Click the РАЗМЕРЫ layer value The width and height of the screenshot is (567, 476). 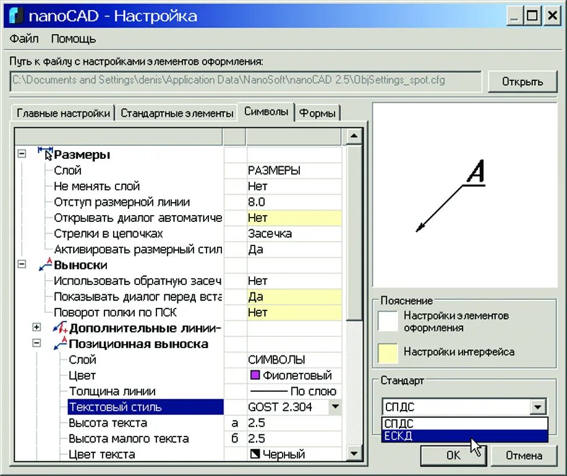click(294, 170)
